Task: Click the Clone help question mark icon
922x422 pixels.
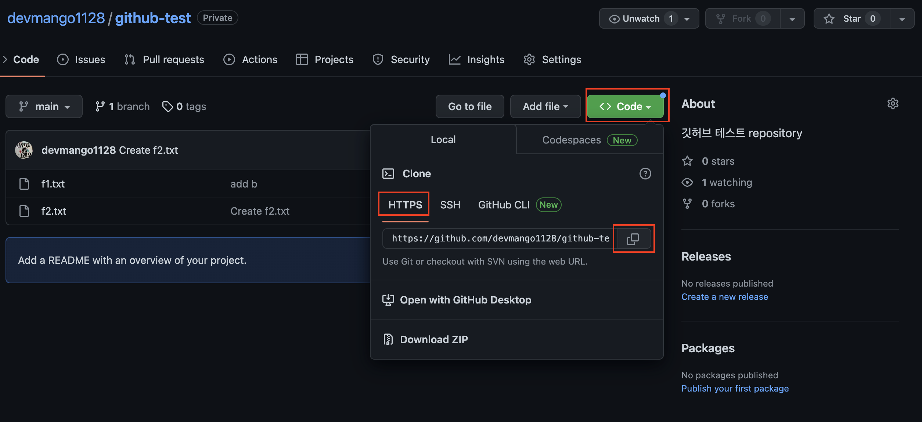Action: [645, 174]
